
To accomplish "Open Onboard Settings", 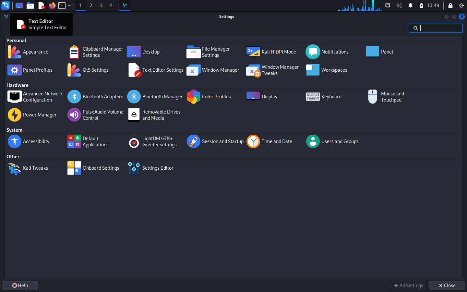I will [x=93, y=168].
